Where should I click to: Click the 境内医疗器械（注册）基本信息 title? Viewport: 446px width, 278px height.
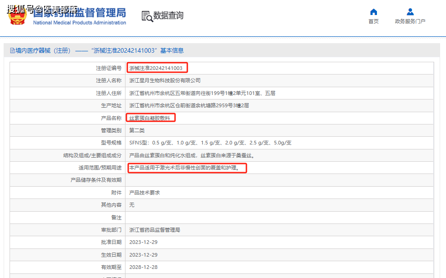pos(100,50)
